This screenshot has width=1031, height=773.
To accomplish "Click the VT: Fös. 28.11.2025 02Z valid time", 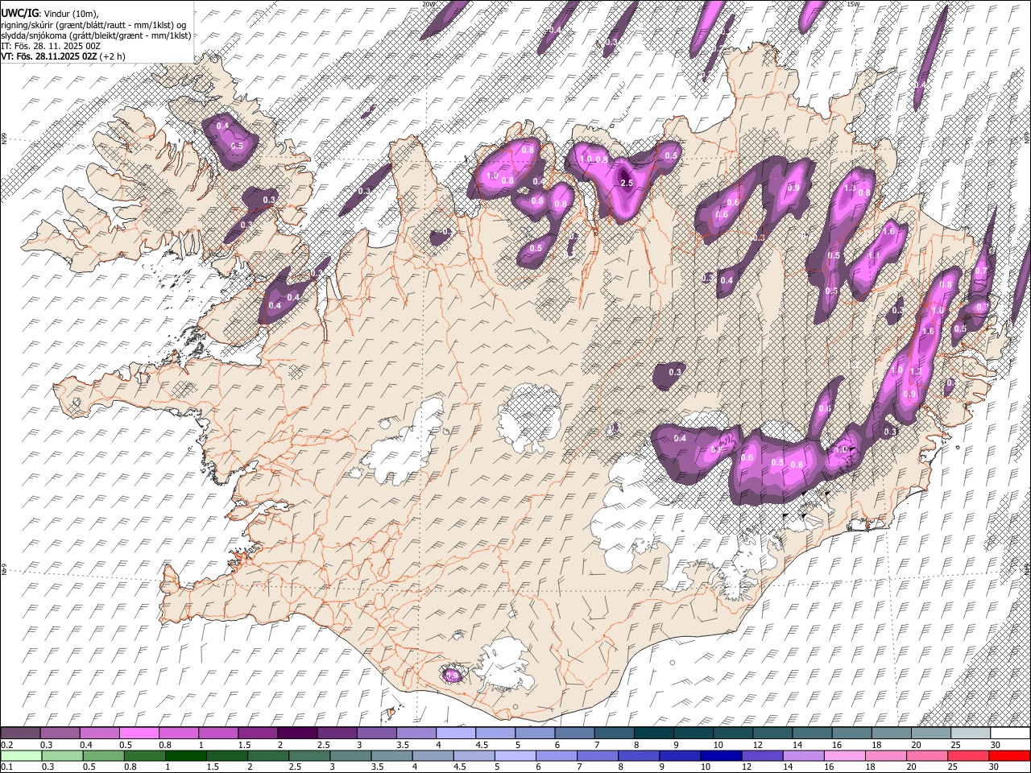I will [x=48, y=57].
